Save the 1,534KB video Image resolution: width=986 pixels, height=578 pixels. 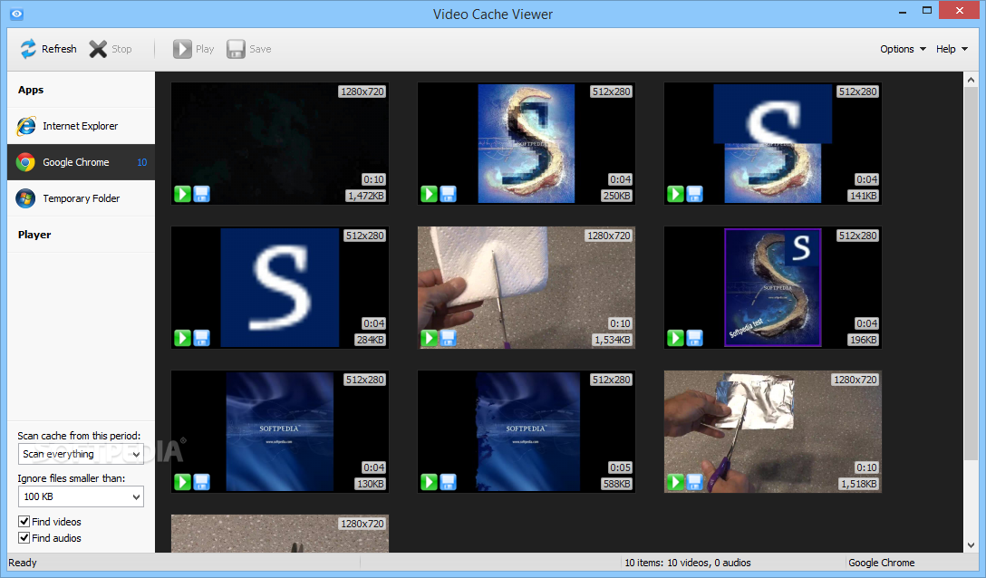(448, 338)
